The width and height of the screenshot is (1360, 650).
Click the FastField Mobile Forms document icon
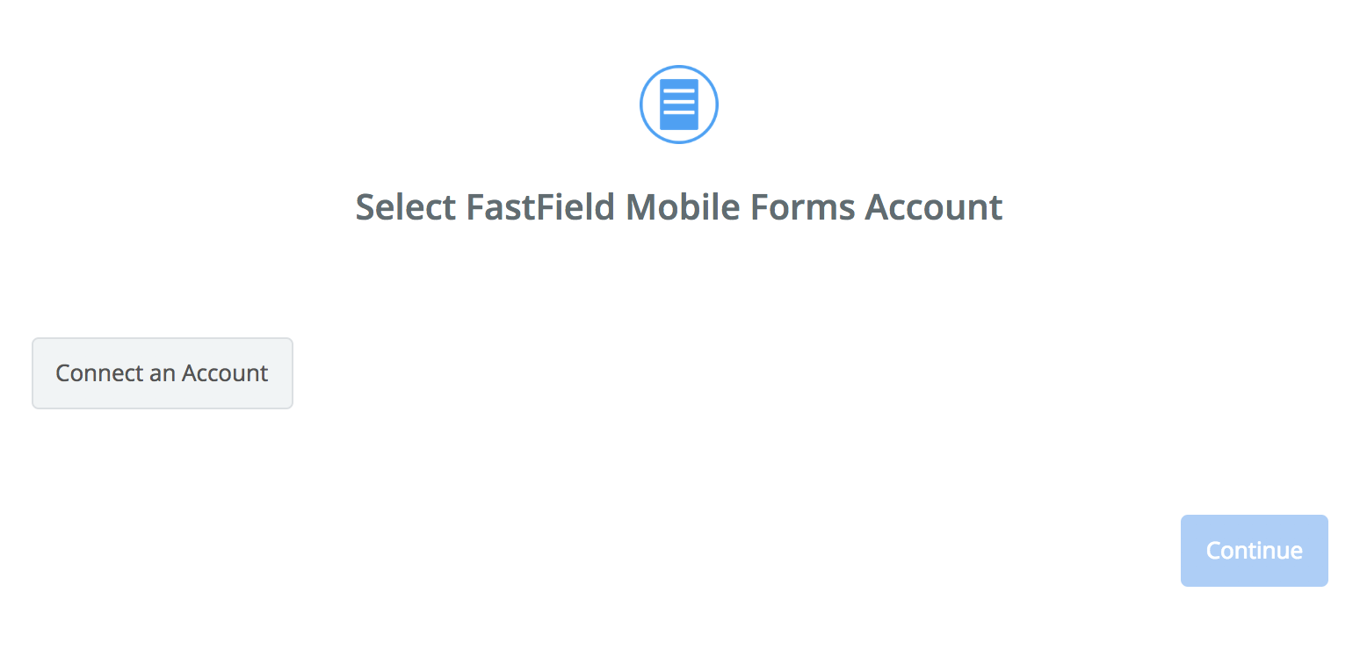coord(679,105)
